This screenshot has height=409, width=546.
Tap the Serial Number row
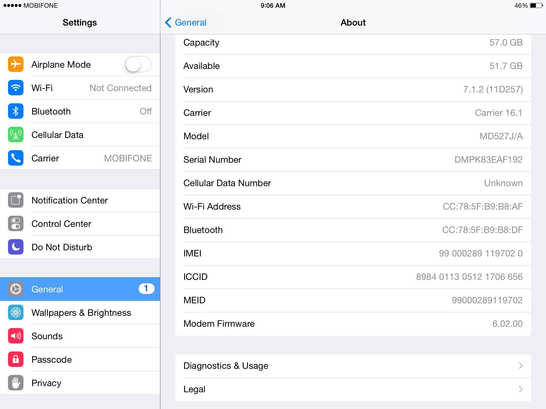click(353, 159)
